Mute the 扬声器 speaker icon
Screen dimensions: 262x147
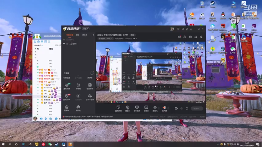164,107
